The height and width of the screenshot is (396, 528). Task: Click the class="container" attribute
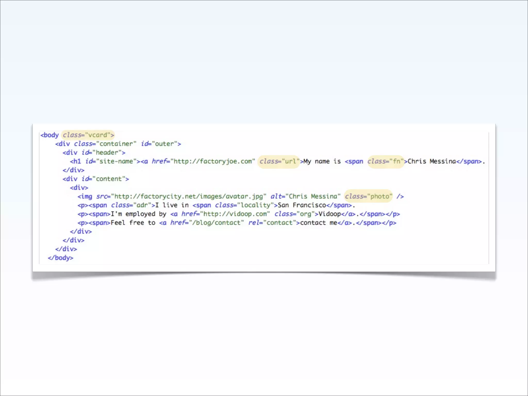coord(105,144)
